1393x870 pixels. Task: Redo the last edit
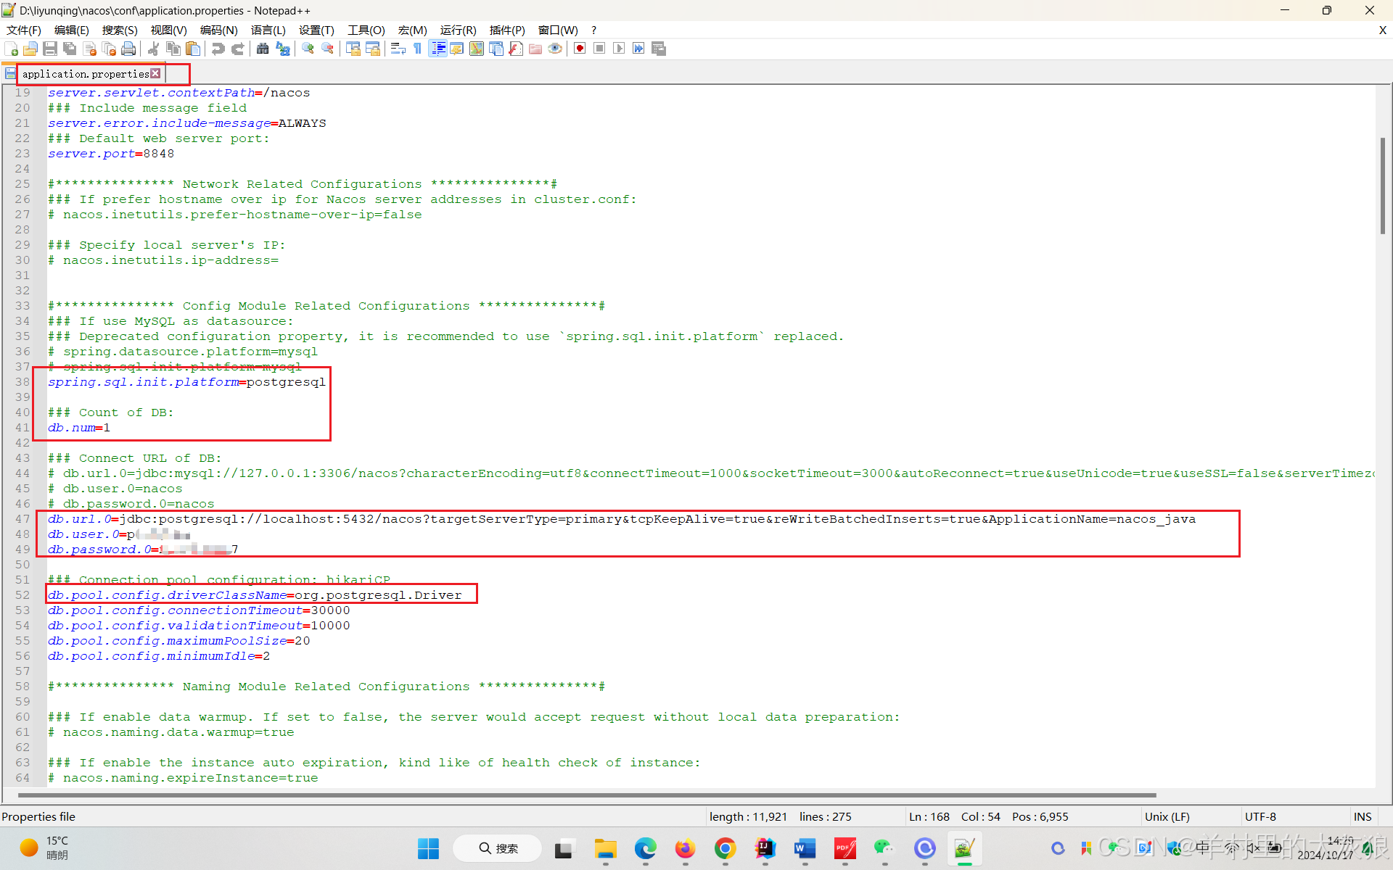coord(237,49)
